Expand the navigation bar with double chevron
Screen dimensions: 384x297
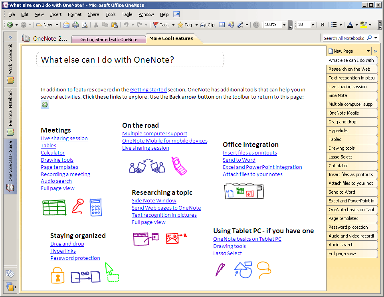[10, 37]
